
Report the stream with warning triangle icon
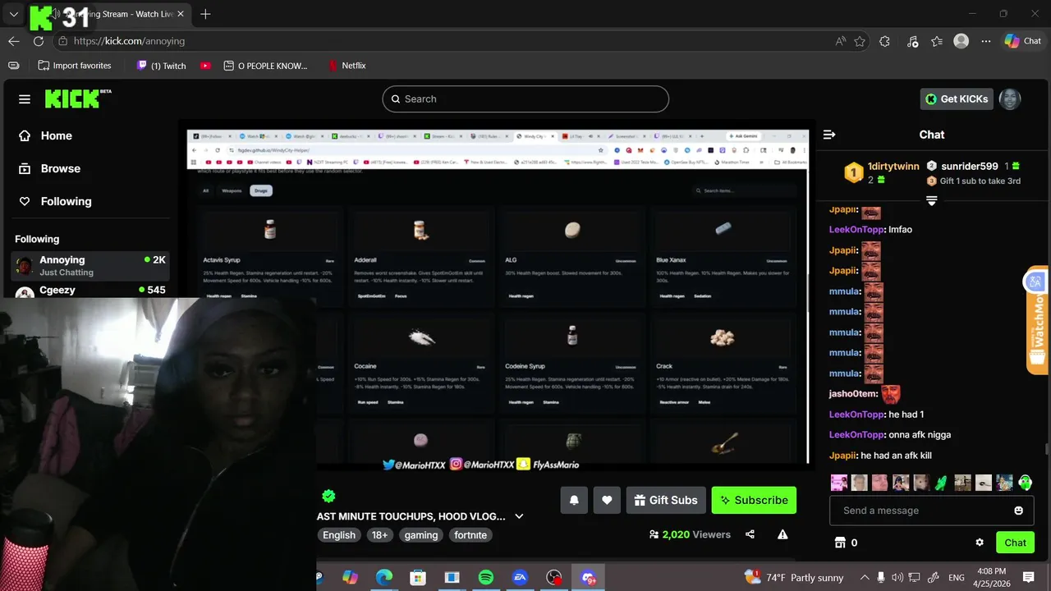click(x=783, y=534)
